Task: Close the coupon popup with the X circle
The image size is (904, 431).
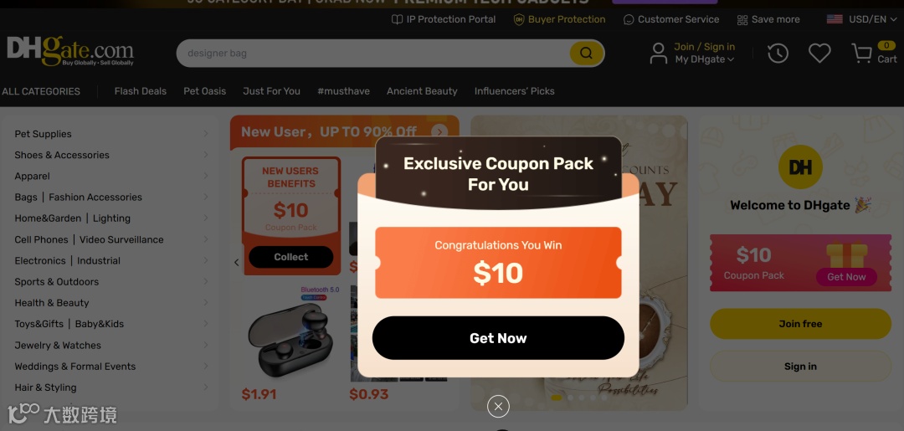Action: click(498, 406)
